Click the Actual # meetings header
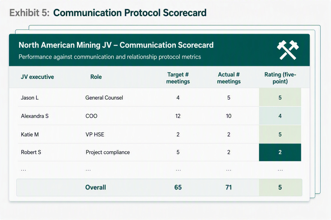 pos(229,78)
